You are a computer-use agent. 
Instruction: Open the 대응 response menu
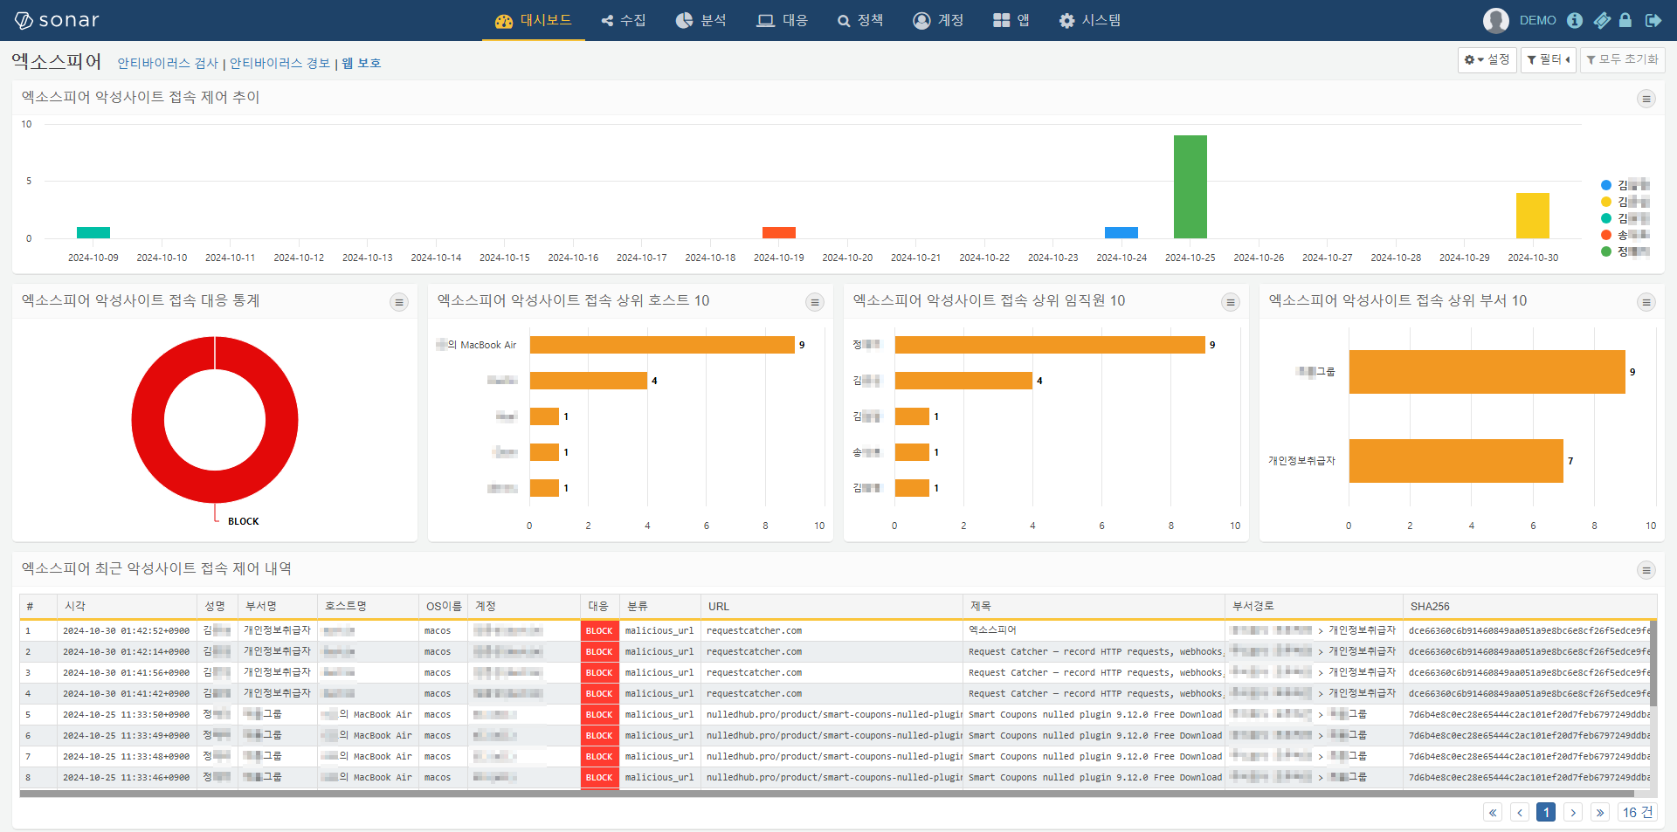[x=783, y=20]
